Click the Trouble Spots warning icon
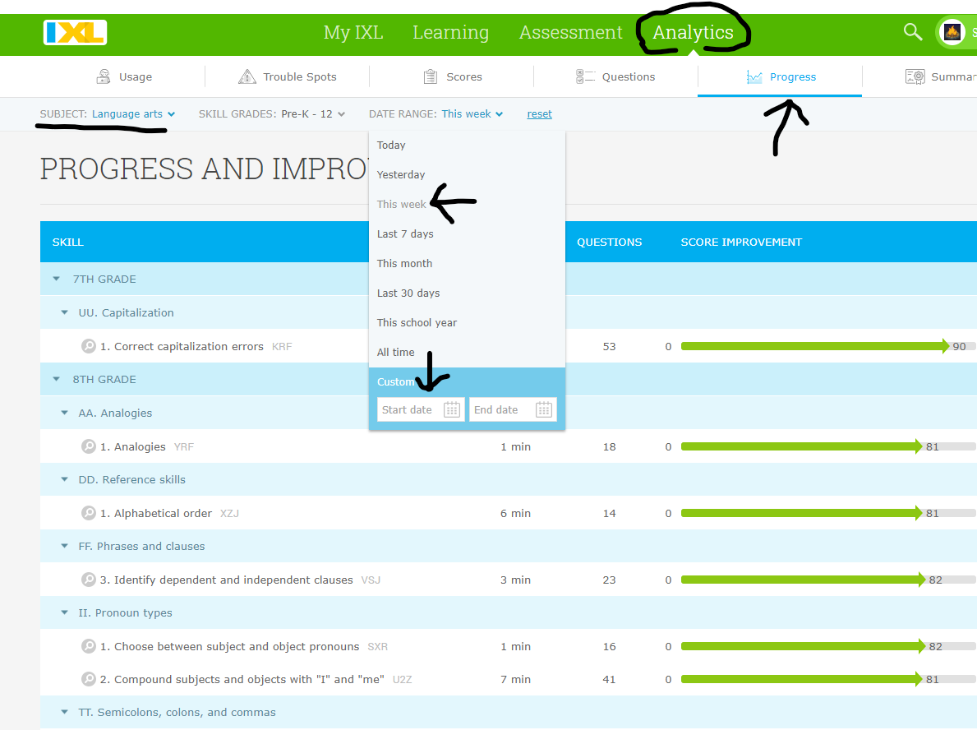The width and height of the screenshot is (977, 730). pyautogui.click(x=247, y=76)
